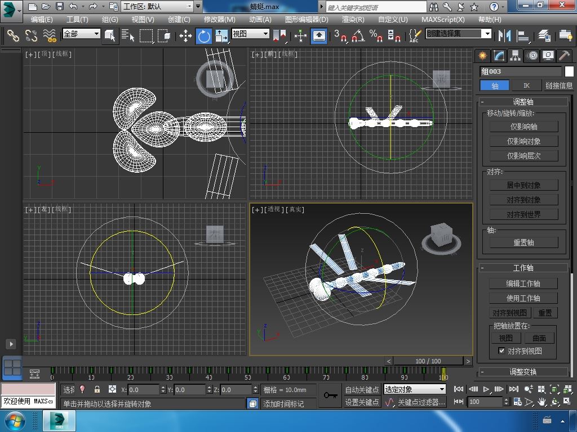Click the Play Animation button
Image resolution: width=577 pixels, height=432 pixels.
(x=486, y=389)
